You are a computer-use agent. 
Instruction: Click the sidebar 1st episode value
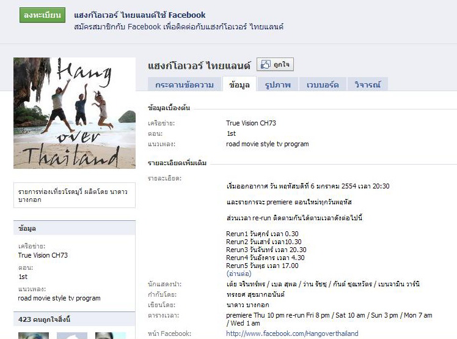coord(23,277)
